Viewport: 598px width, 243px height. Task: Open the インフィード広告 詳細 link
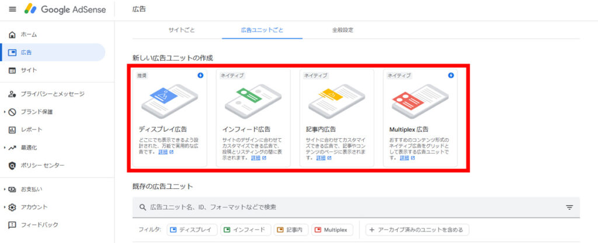256,158
